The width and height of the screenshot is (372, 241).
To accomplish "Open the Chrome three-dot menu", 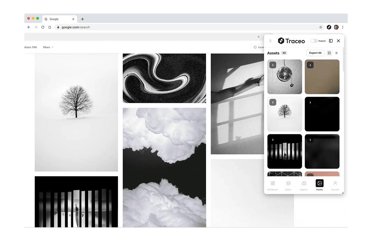I will point(343,27).
